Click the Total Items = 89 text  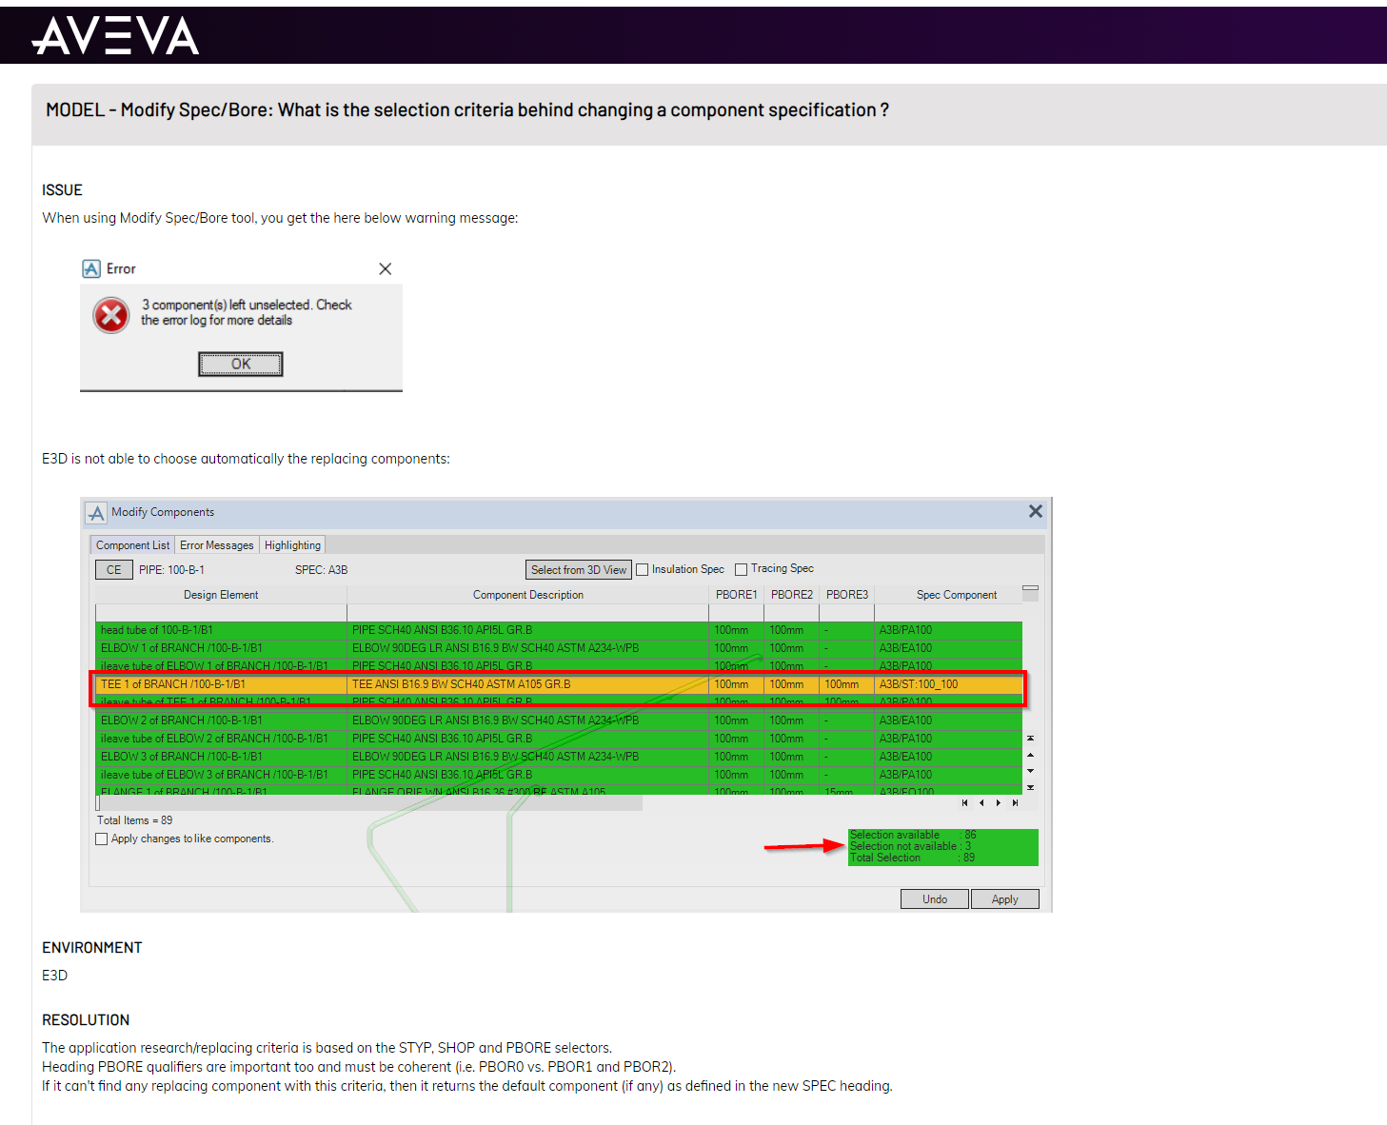[x=134, y=820]
